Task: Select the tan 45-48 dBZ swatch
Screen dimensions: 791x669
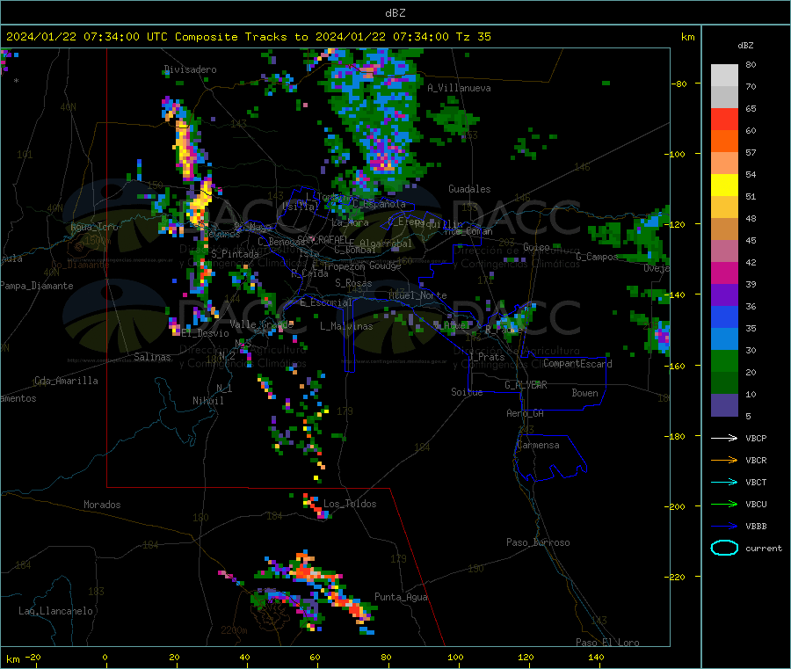Action: (724, 229)
